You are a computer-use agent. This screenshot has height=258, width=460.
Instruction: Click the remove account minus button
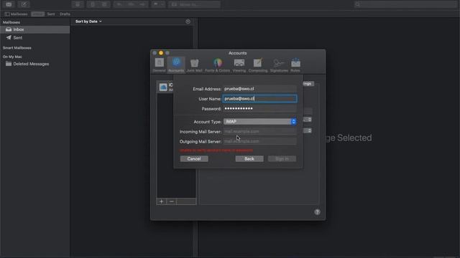tap(172, 201)
